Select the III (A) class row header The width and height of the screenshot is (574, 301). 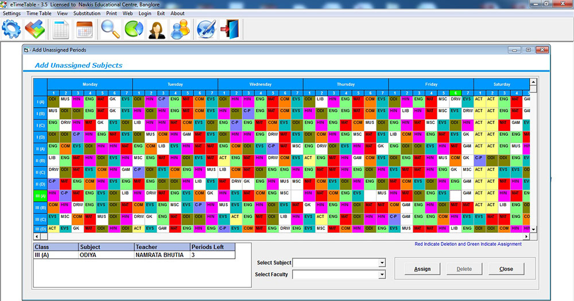pyautogui.click(x=40, y=196)
